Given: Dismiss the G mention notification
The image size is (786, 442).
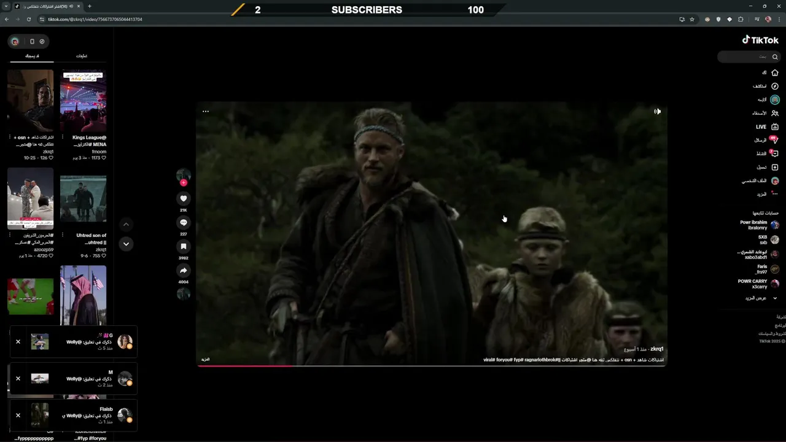Looking at the screenshot, I should pyautogui.click(x=18, y=341).
